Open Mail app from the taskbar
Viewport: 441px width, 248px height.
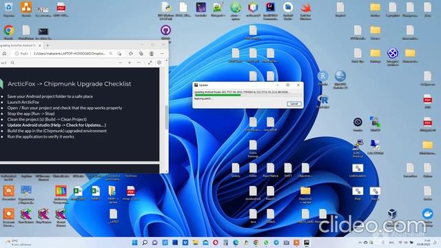click(205, 242)
